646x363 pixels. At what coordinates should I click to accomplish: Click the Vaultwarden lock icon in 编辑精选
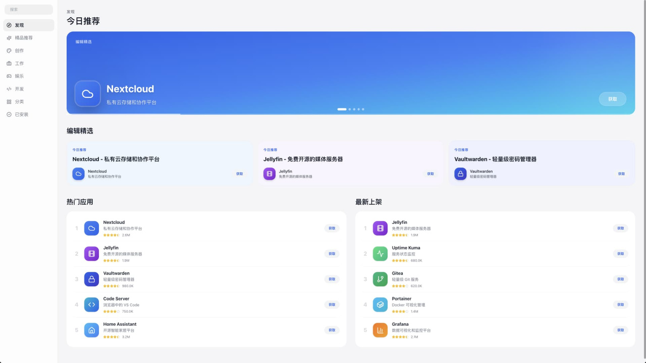coord(460,174)
